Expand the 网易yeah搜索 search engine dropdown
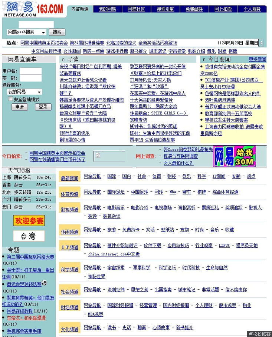Screen dimensions: 272x337 coord(43,33)
